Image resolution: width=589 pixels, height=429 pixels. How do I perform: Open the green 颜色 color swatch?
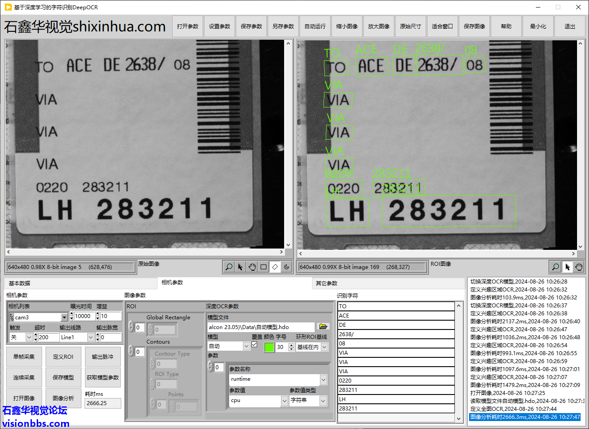(x=269, y=347)
